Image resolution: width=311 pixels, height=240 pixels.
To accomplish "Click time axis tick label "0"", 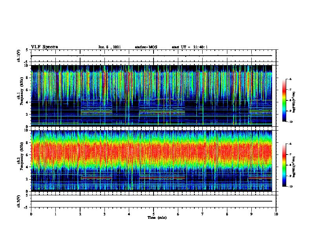I will pyautogui.click(x=31, y=214).
